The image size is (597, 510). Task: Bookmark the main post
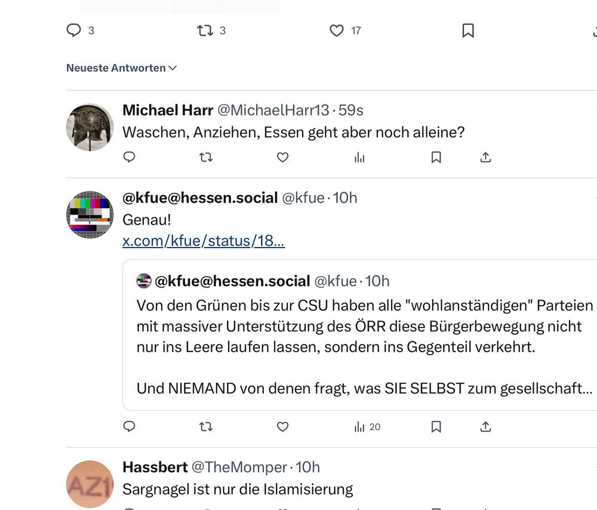pos(468,30)
